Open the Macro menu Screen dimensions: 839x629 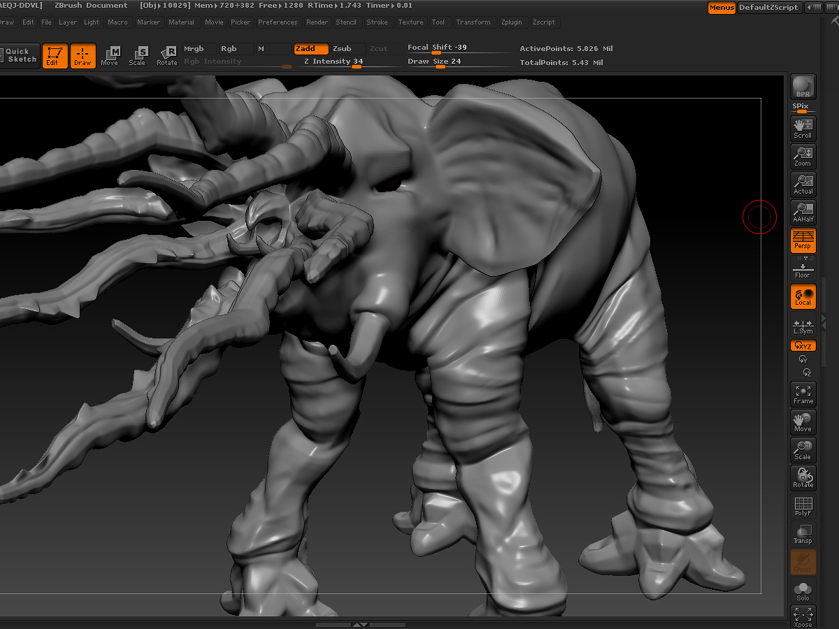coord(118,22)
